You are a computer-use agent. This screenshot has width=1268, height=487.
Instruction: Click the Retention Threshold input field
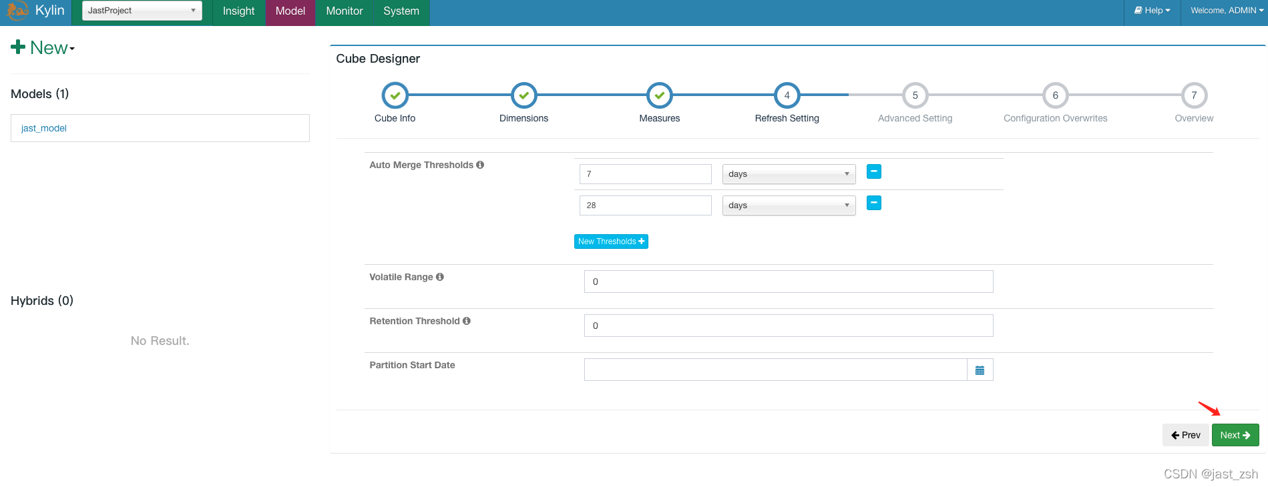pyautogui.click(x=789, y=326)
